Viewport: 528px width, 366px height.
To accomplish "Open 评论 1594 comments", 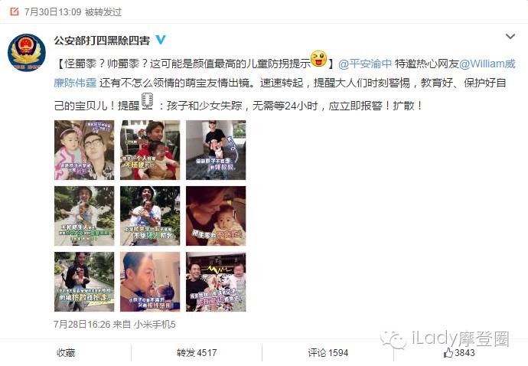I will (328, 353).
